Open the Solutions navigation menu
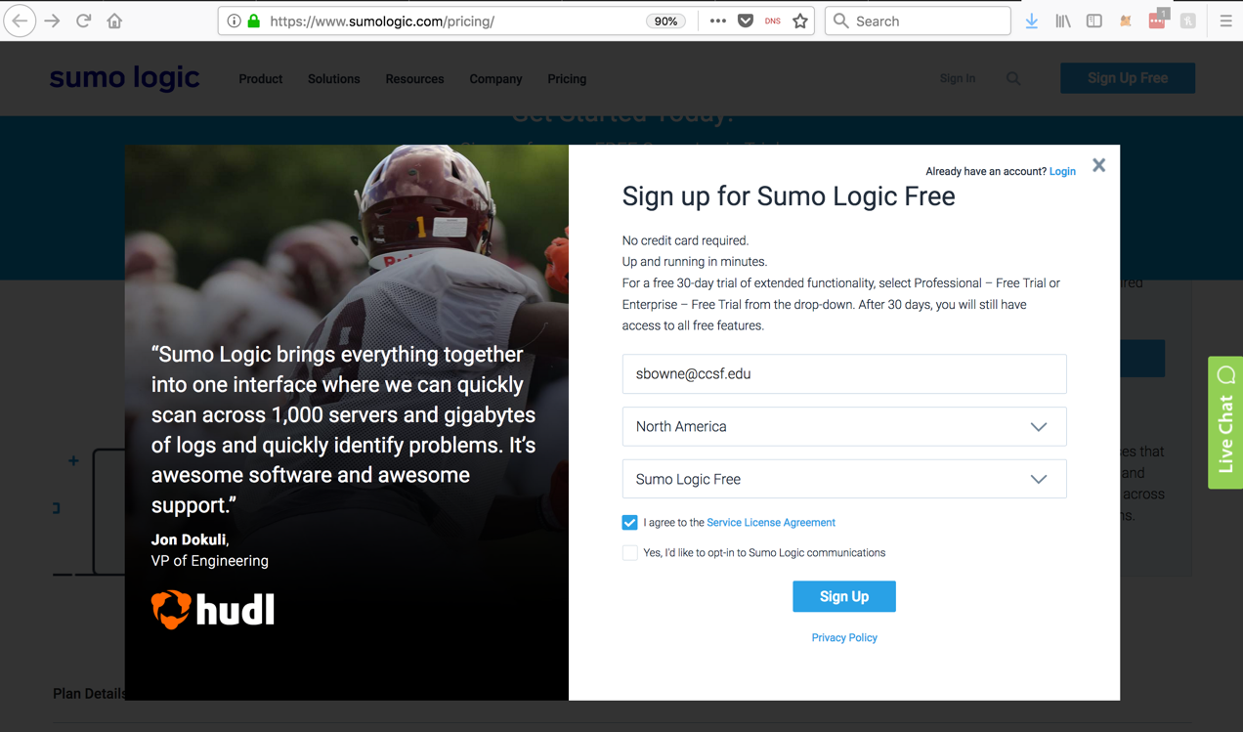 click(x=333, y=79)
